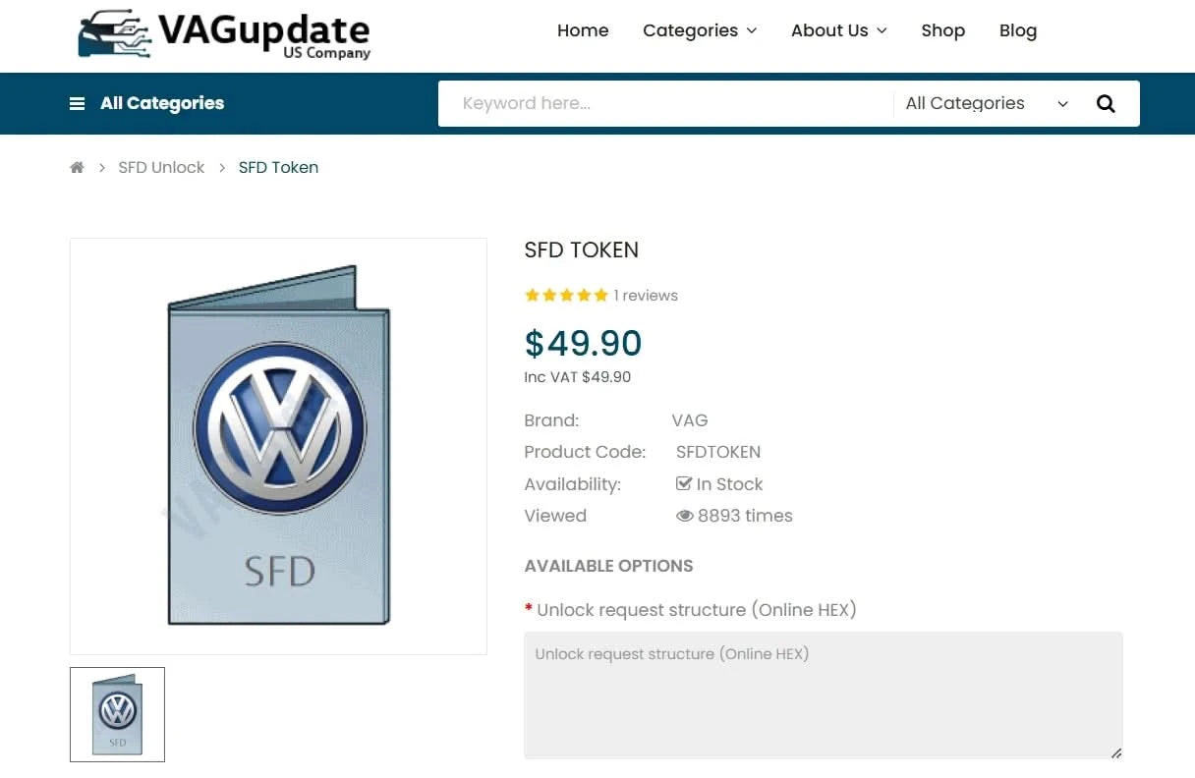
Task: Focus the Unlock request structure text area
Action: (824, 695)
